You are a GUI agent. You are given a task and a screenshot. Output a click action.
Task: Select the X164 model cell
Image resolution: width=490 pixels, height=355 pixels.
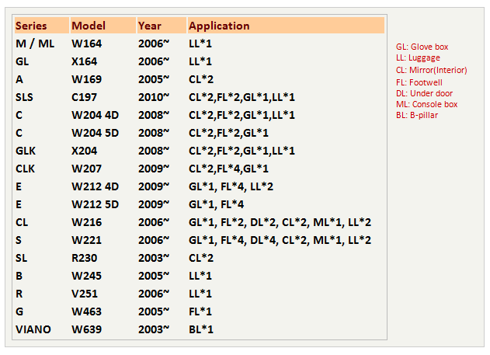tap(85, 61)
